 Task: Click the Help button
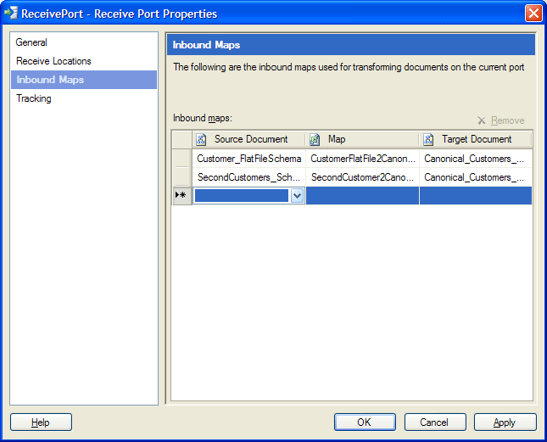tap(41, 422)
